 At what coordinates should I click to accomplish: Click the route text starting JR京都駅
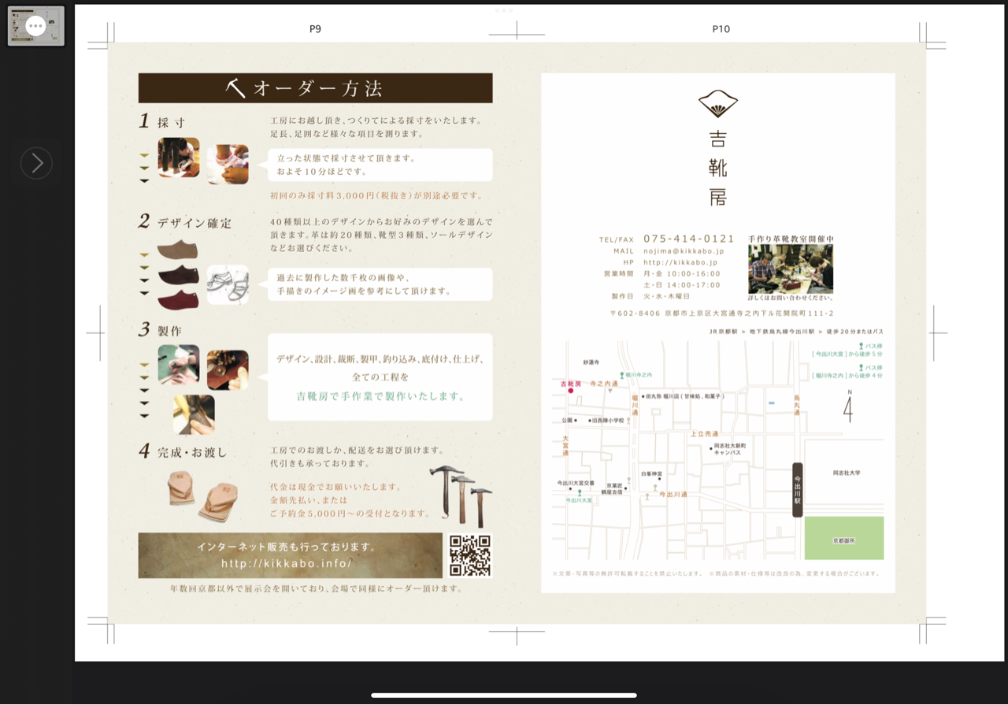coord(796,332)
